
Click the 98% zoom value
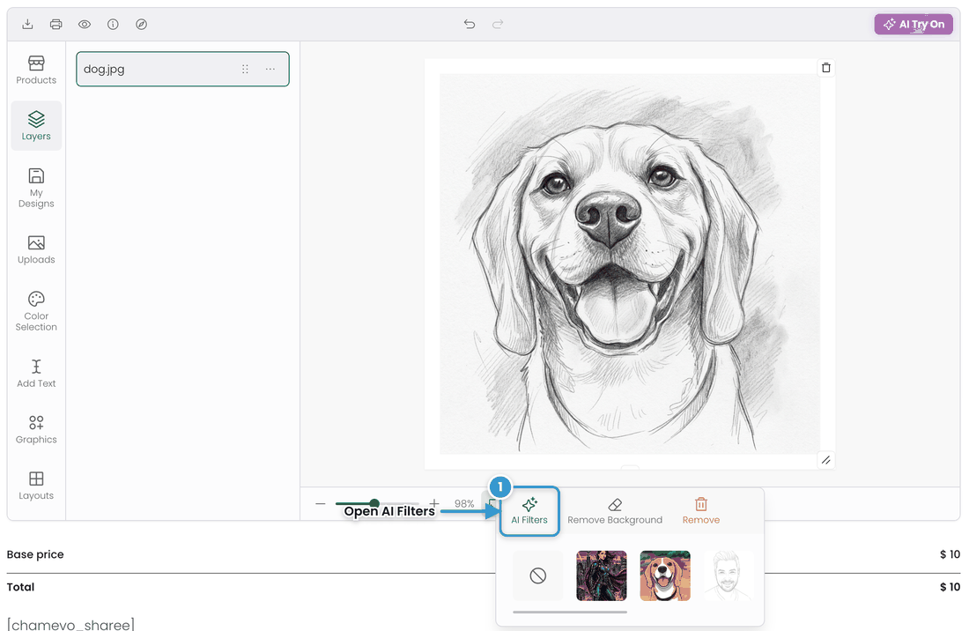pyautogui.click(x=464, y=504)
